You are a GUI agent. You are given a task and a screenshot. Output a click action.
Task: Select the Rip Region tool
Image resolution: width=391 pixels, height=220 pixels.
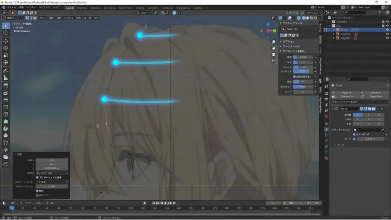6,164
